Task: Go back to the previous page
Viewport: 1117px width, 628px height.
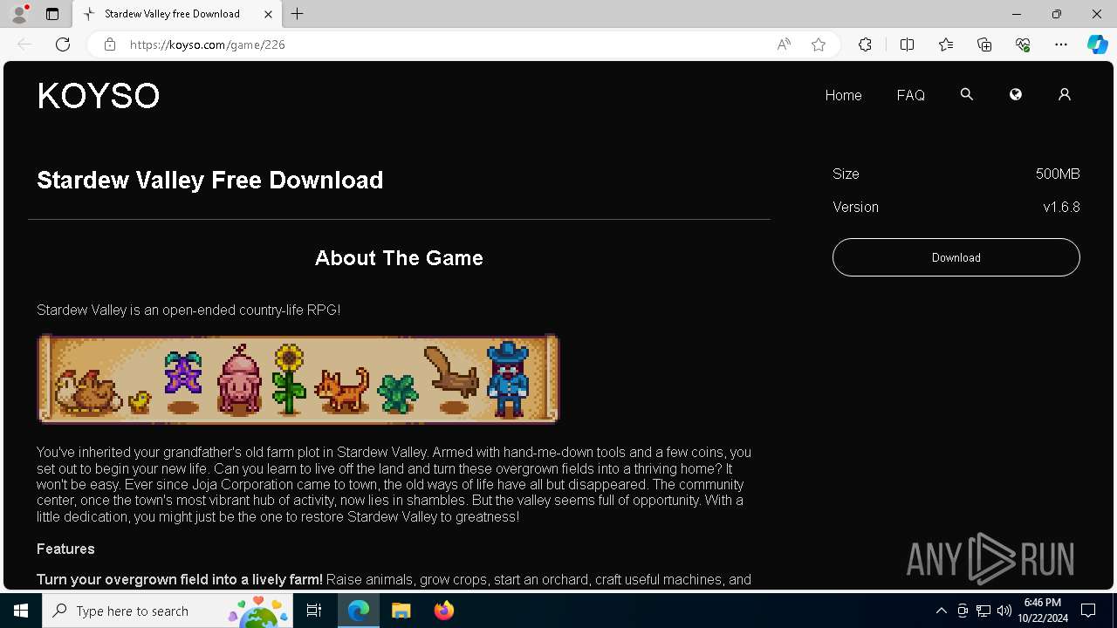Action: tap(24, 44)
